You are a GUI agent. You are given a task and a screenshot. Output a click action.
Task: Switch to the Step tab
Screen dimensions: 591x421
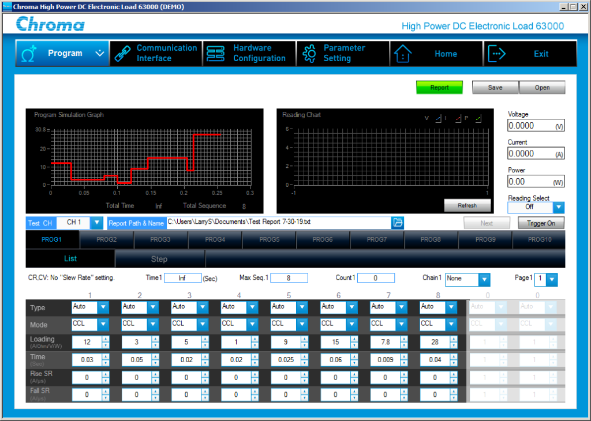coord(160,259)
